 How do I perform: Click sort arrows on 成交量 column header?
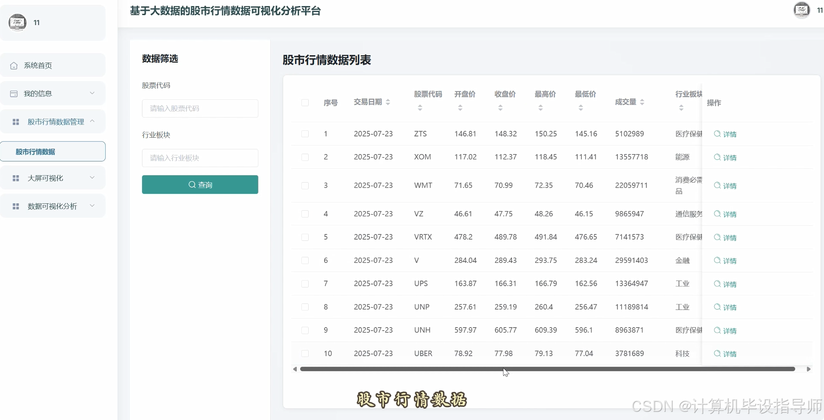pos(642,102)
